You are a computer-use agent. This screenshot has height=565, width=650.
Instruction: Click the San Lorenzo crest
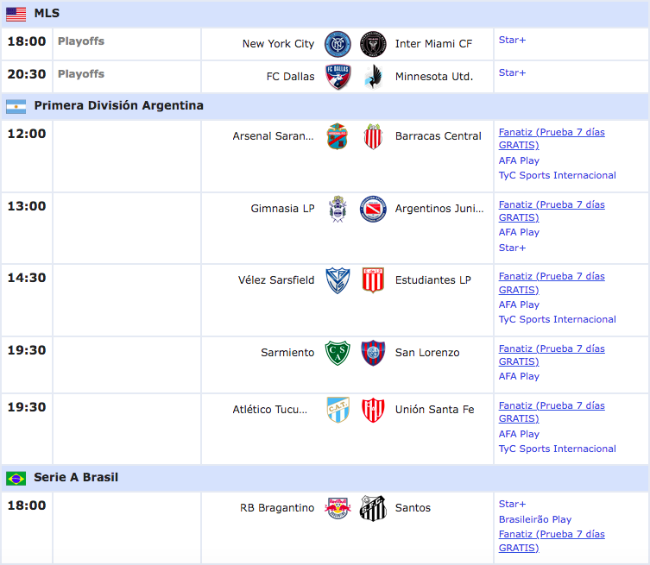(373, 353)
